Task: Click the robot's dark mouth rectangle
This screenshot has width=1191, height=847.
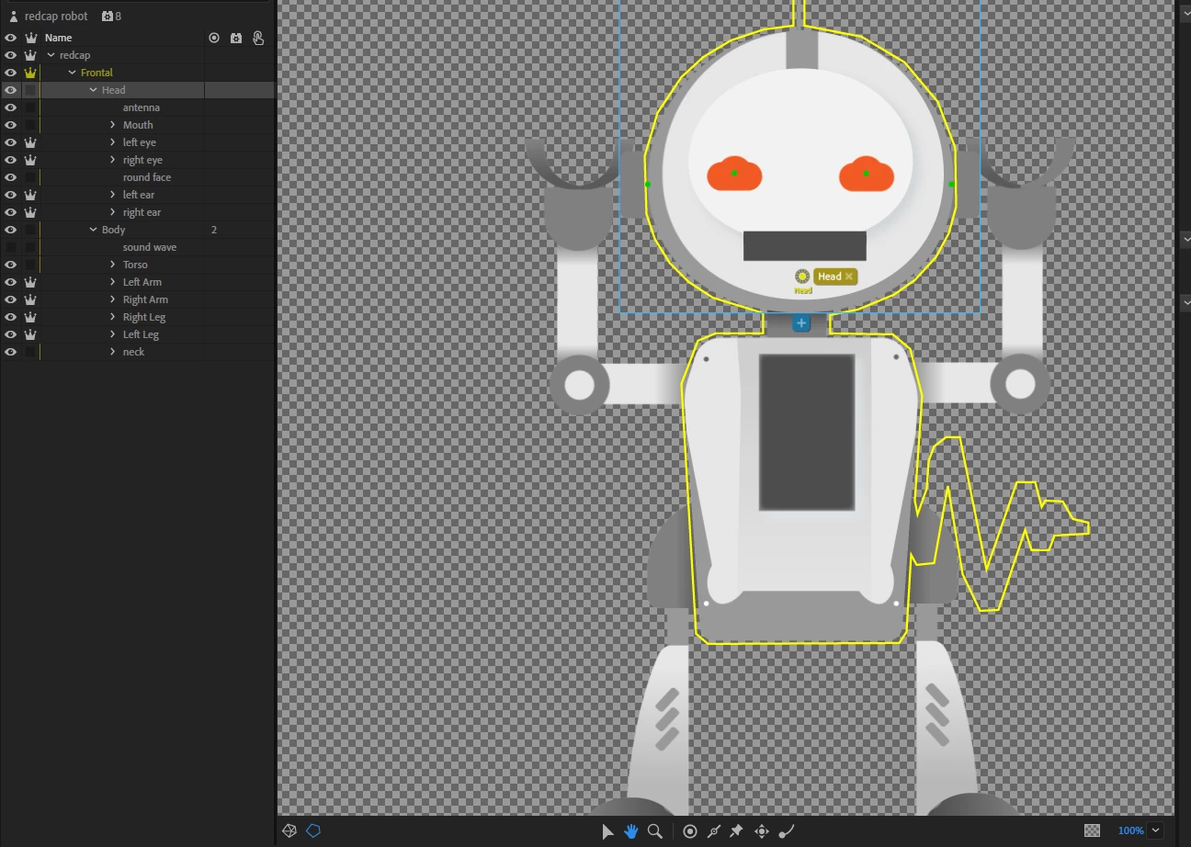Action: [805, 245]
